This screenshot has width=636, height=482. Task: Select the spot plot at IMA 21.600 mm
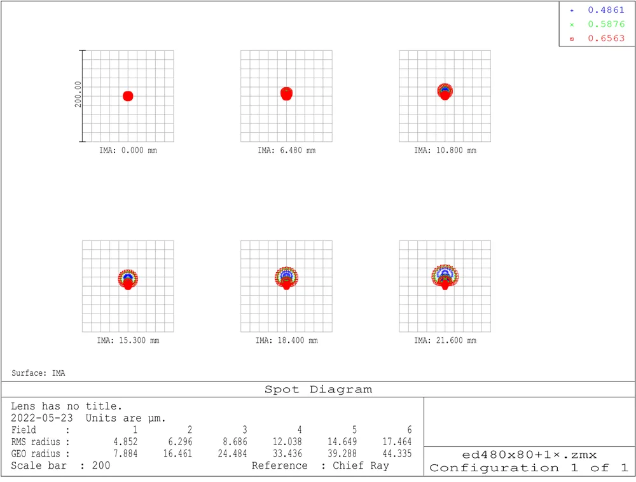445,286
